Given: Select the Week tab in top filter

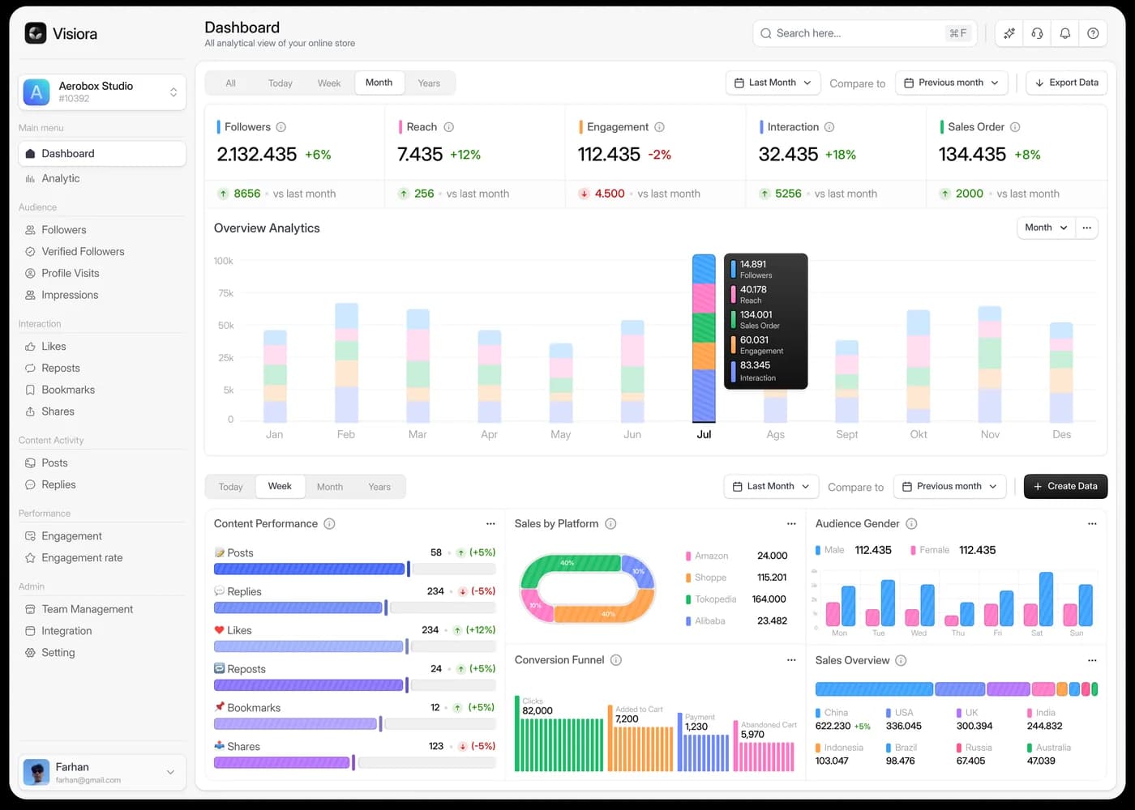Looking at the screenshot, I should [x=329, y=83].
